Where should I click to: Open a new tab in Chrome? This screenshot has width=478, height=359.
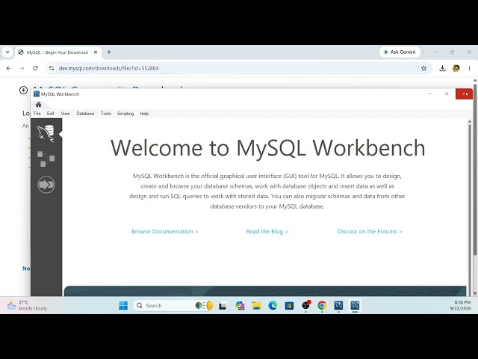tap(109, 52)
